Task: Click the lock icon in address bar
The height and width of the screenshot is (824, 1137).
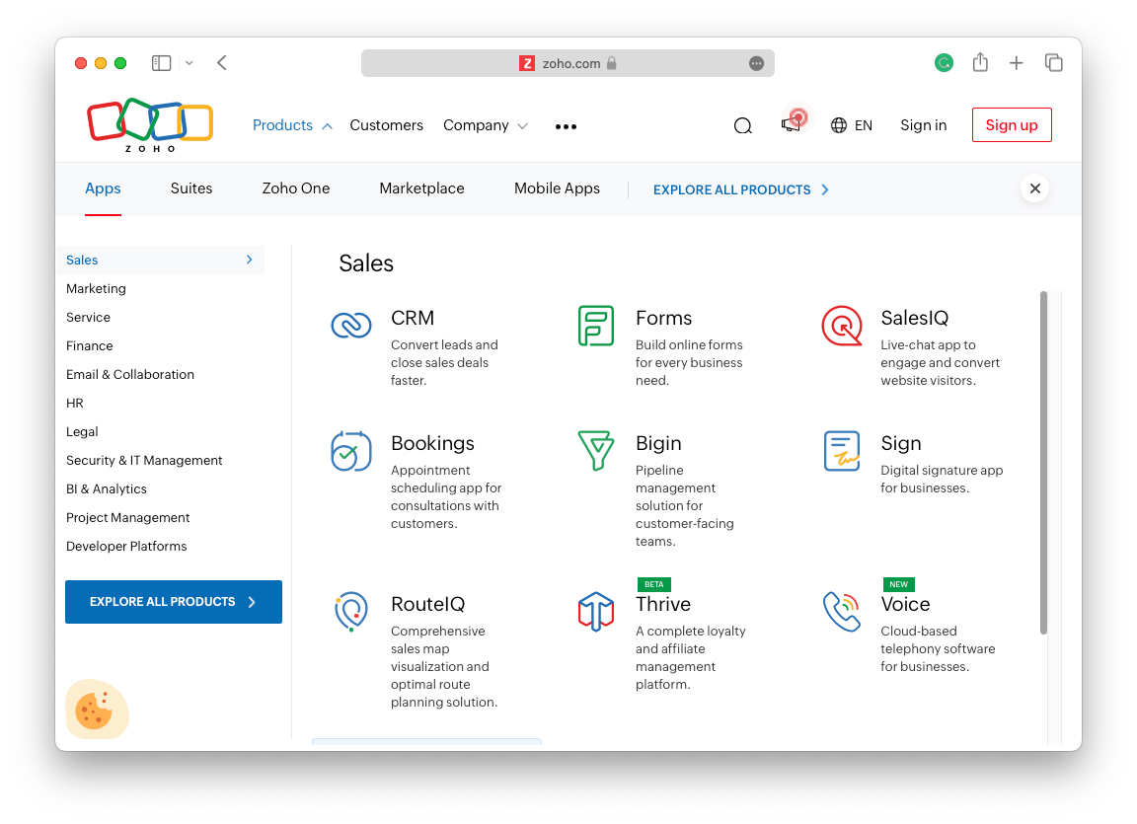Action: point(611,63)
